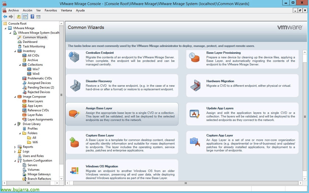Click the main pane vertical scrollbar thumb

[305, 117]
